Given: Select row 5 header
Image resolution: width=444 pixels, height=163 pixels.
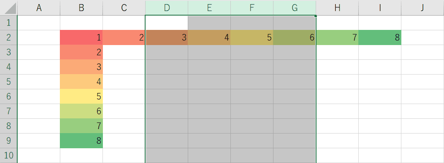Looking at the screenshot, I should coord(9,81).
